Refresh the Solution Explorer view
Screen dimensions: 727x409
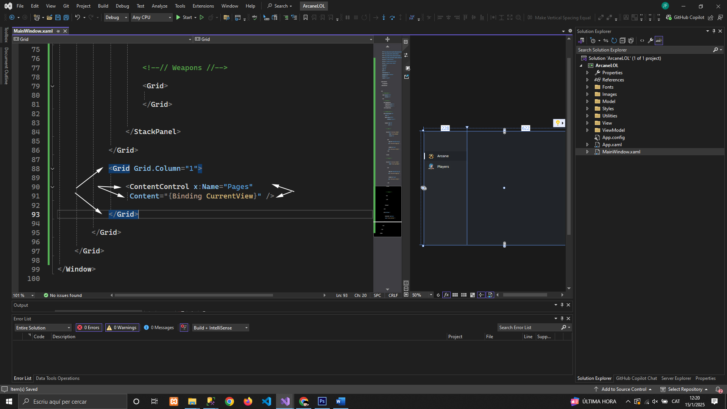coord(614,41)
